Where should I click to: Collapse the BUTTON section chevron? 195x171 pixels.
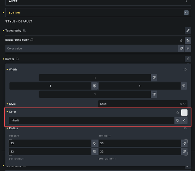point(186,13)
